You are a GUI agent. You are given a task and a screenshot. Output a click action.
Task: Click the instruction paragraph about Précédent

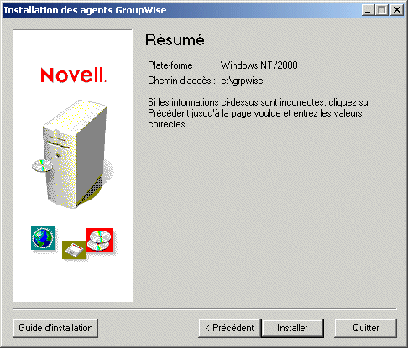tap(259, 113)
